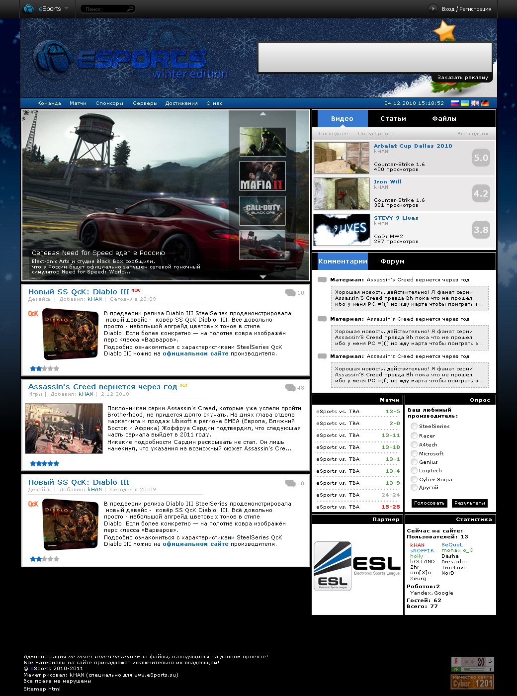The height and width of the screenshot is (696, 517).
Task: Rate the Assassin's Creed article with stars
Action: coord(45,463)
